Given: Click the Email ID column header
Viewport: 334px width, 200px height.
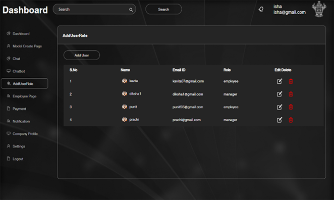Looking at the screenshot, I should point(179,70).
